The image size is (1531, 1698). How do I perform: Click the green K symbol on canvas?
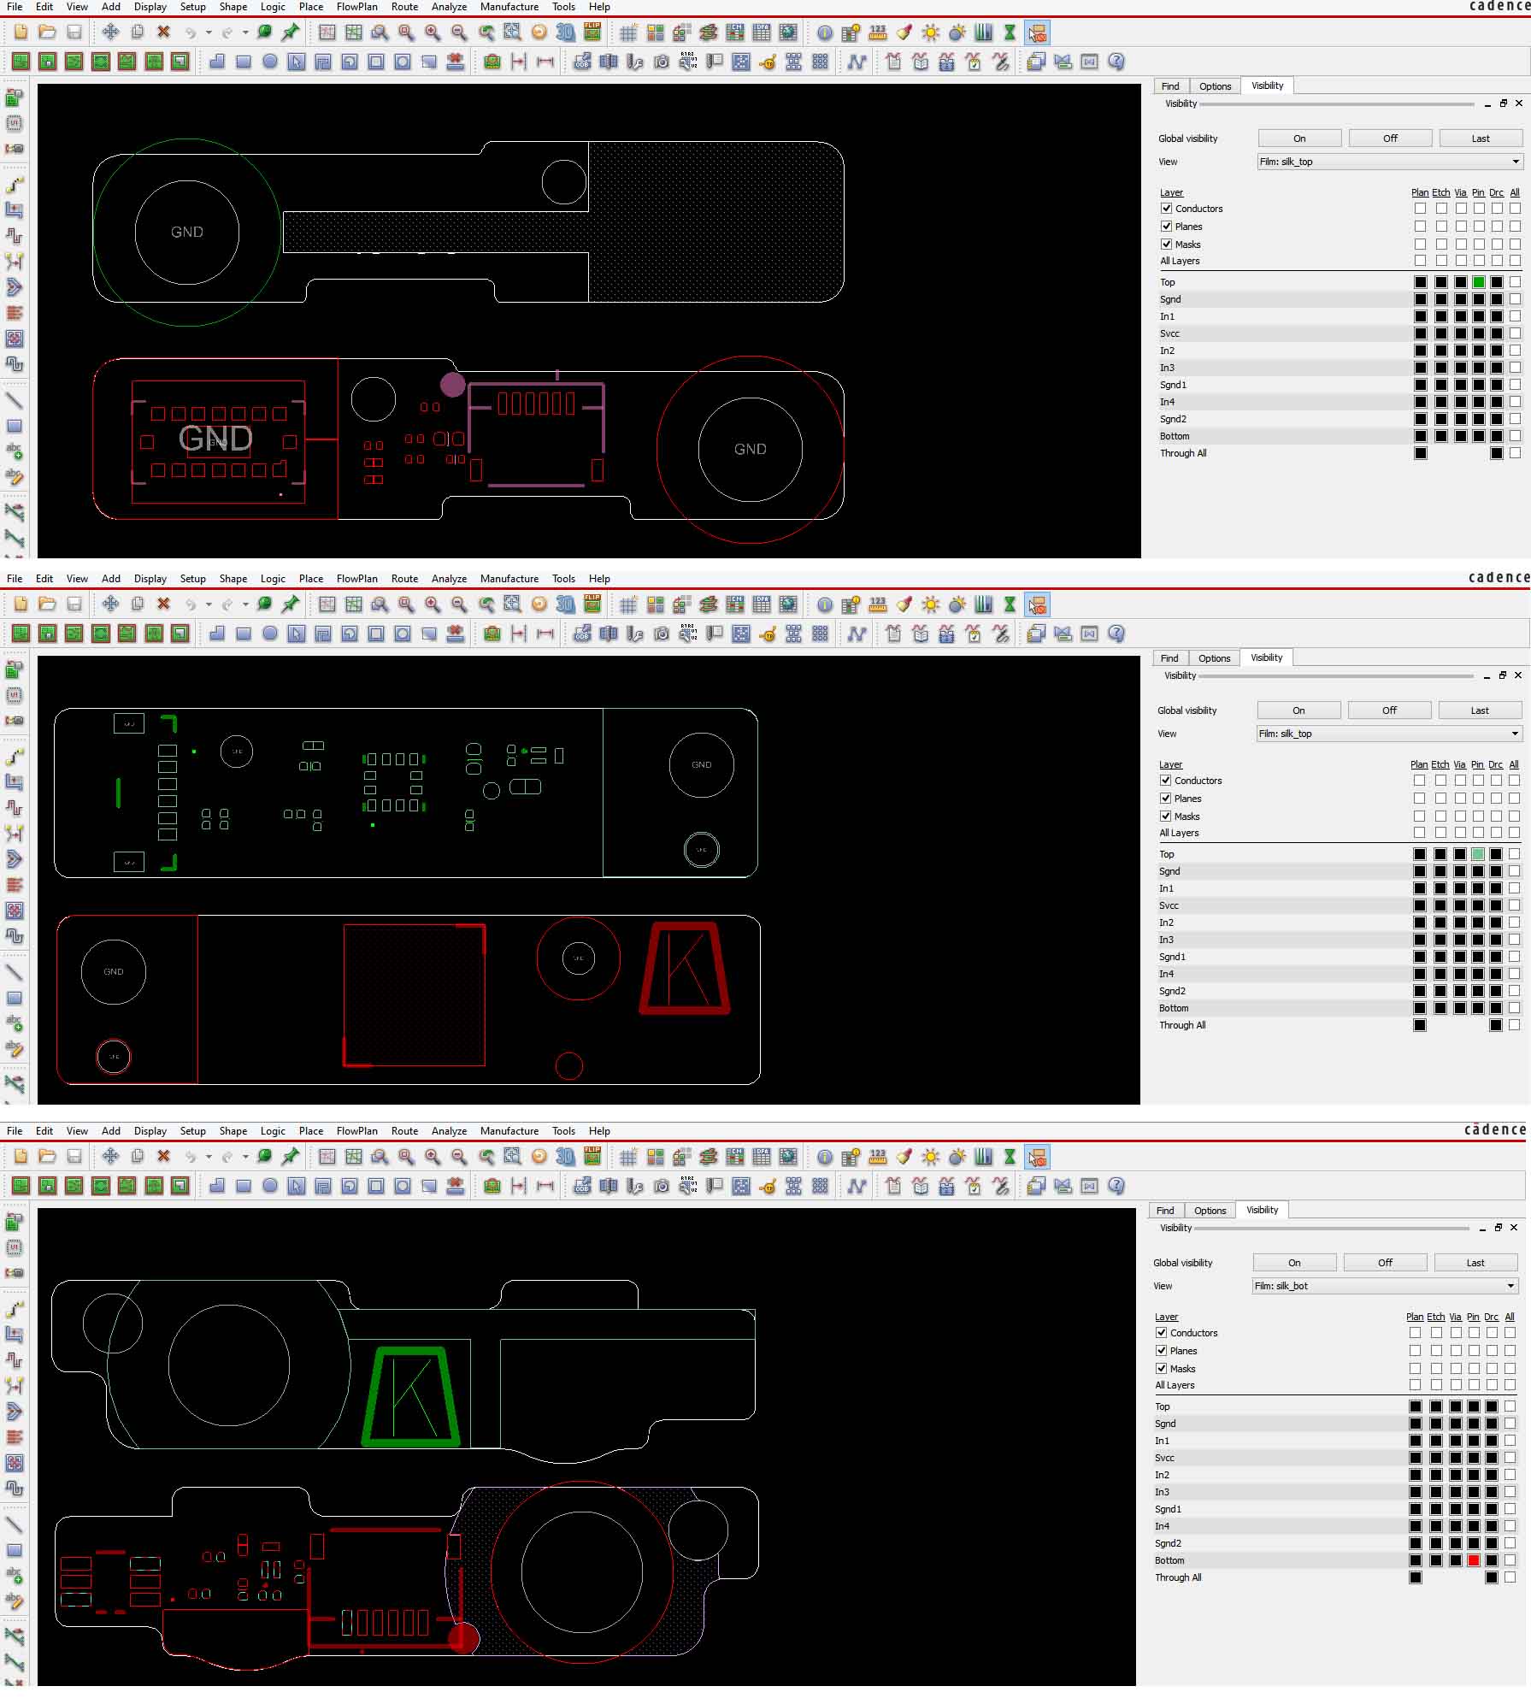click(411, 1396)
